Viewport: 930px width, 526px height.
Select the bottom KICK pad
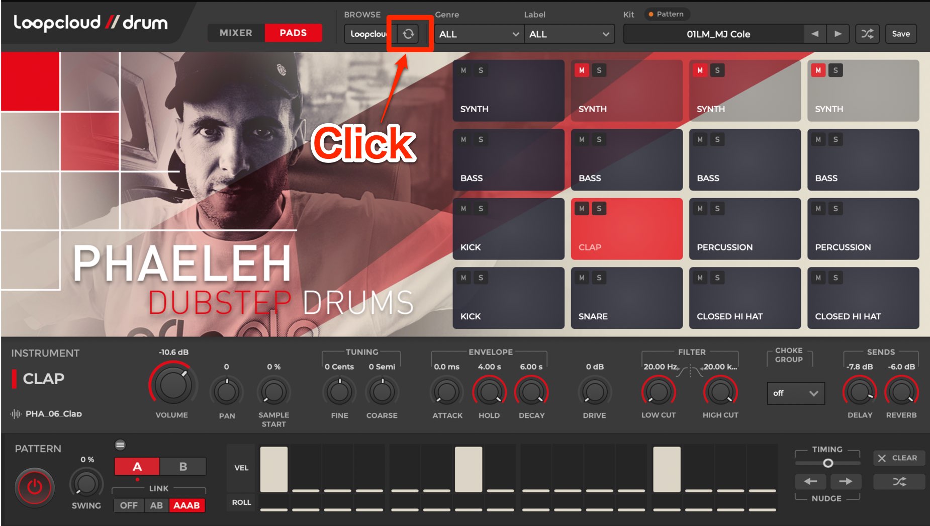click(x=508, y=298)
